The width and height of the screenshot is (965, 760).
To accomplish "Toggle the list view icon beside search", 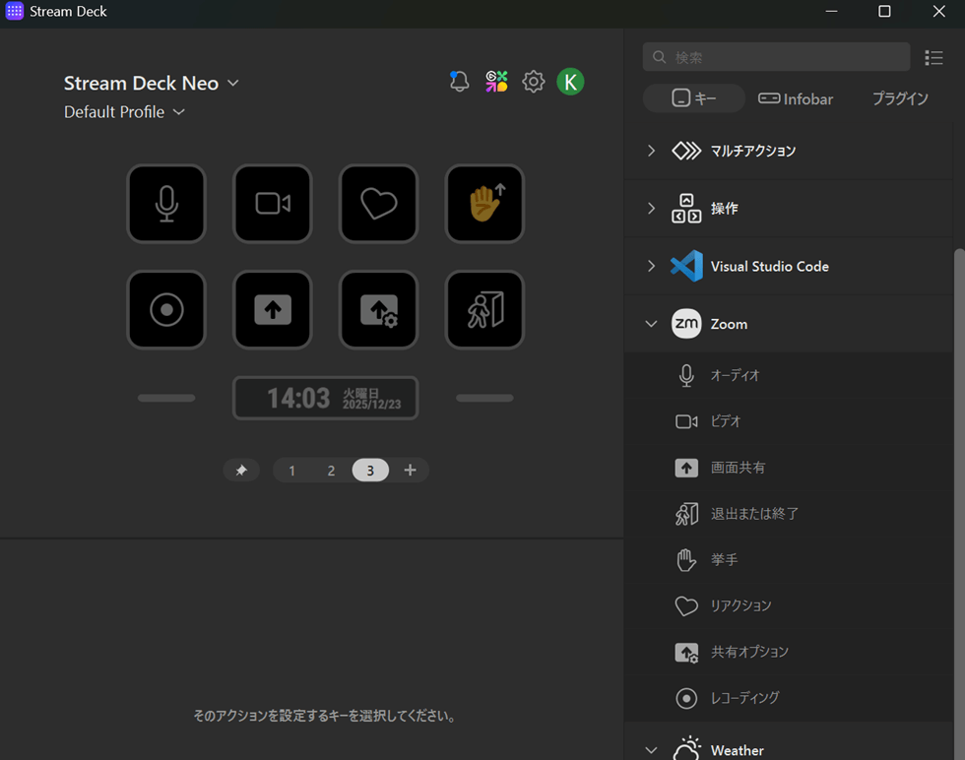I will point(933,58).
